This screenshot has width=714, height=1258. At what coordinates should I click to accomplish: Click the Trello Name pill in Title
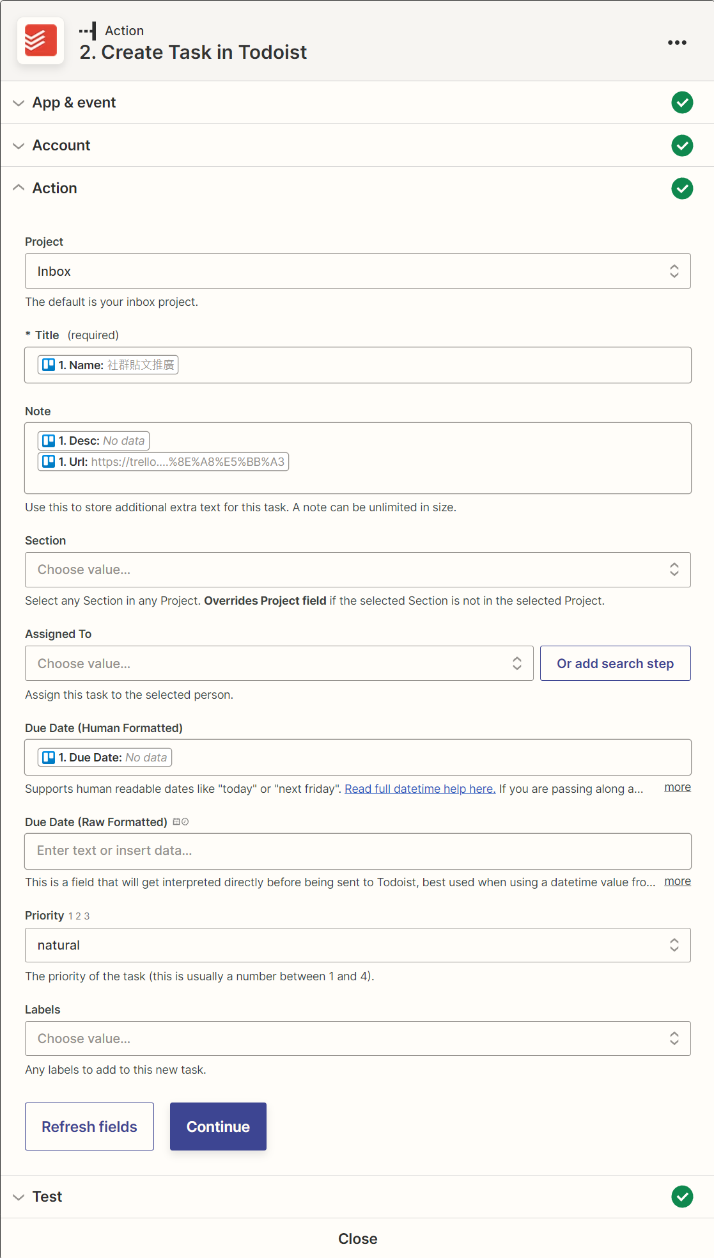point(108,365)
